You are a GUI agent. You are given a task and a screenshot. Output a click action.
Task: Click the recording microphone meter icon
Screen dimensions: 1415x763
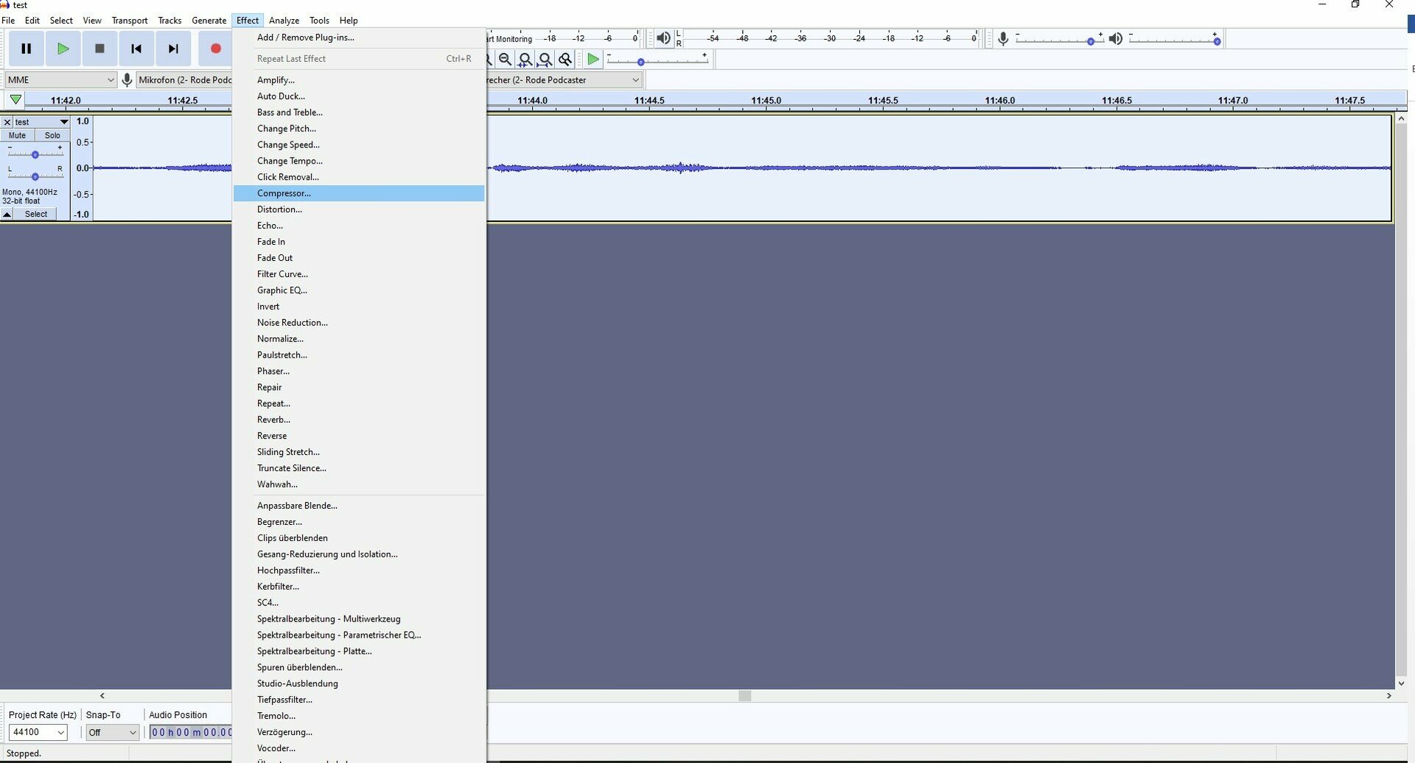(x=1003, y=38)
